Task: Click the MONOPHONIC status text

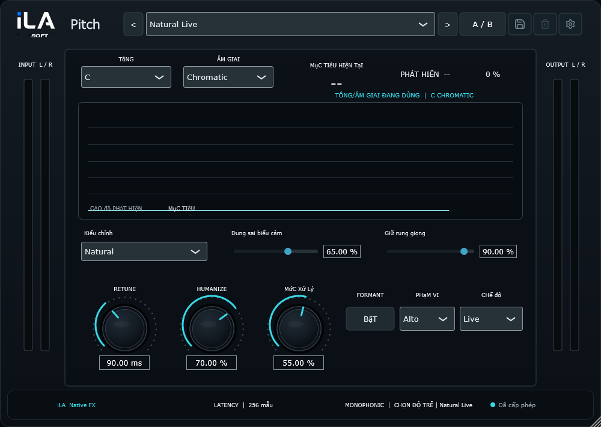Action: 364,405
